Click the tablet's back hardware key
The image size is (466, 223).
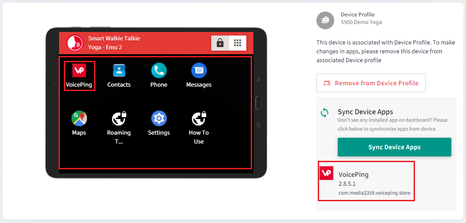(259, 80)
